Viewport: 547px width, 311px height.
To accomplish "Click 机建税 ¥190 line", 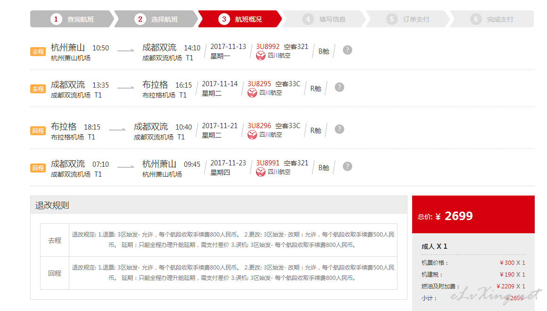I will click(x=473, y=275).
